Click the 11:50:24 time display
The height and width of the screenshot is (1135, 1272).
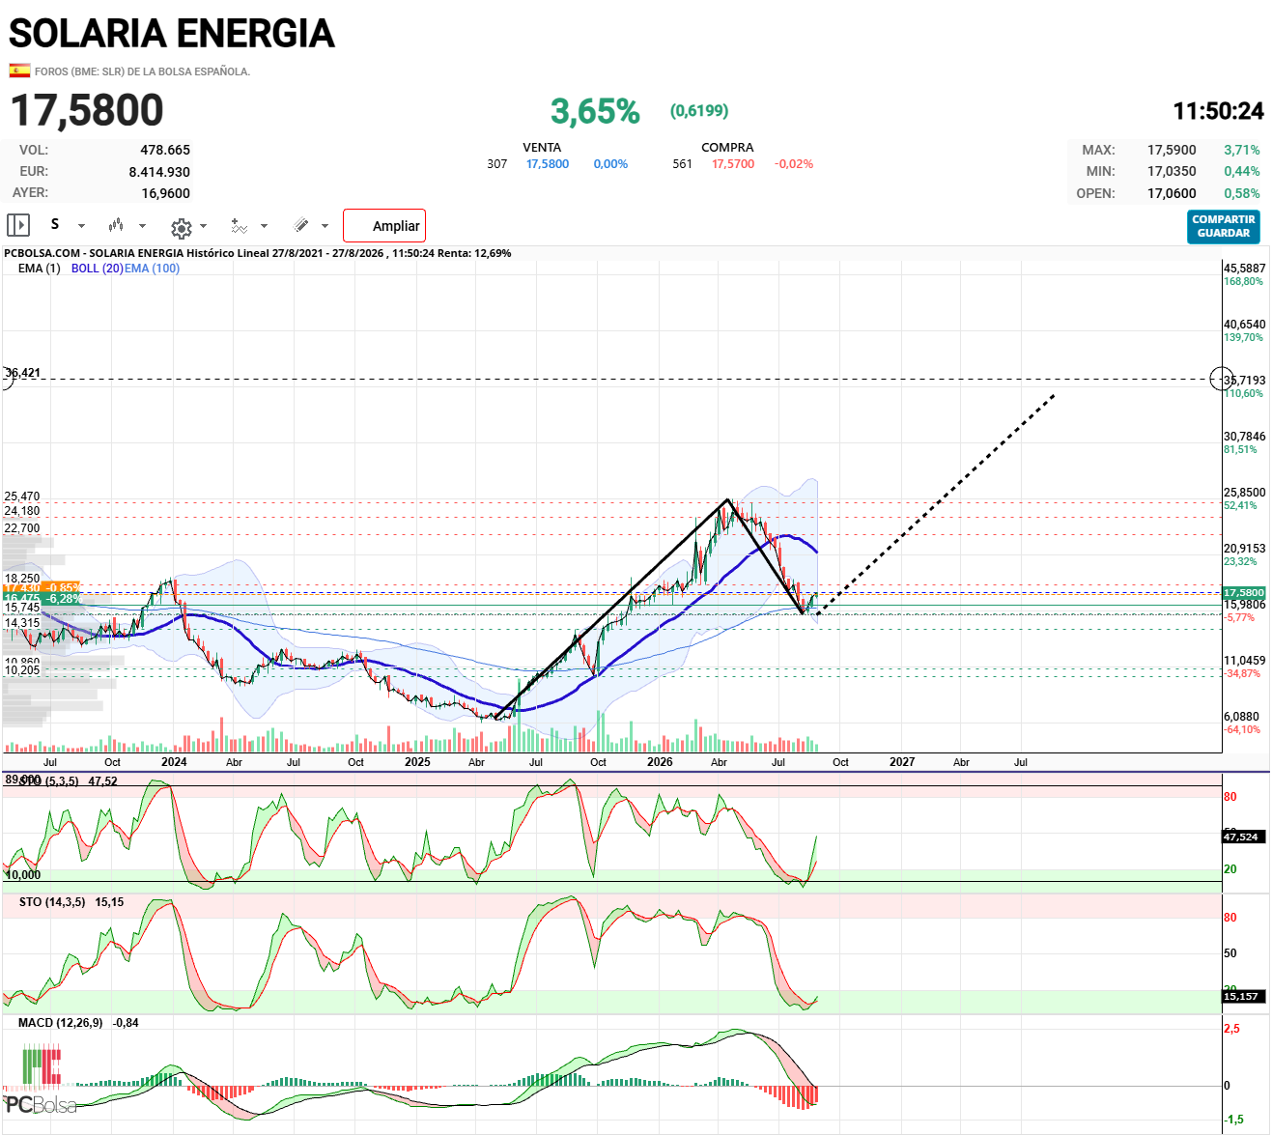click(1218, 111)
